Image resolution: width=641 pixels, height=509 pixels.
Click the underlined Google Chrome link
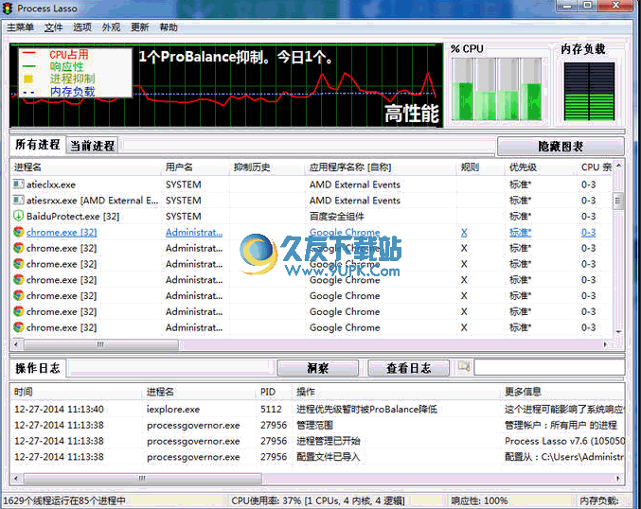(345, 232)
